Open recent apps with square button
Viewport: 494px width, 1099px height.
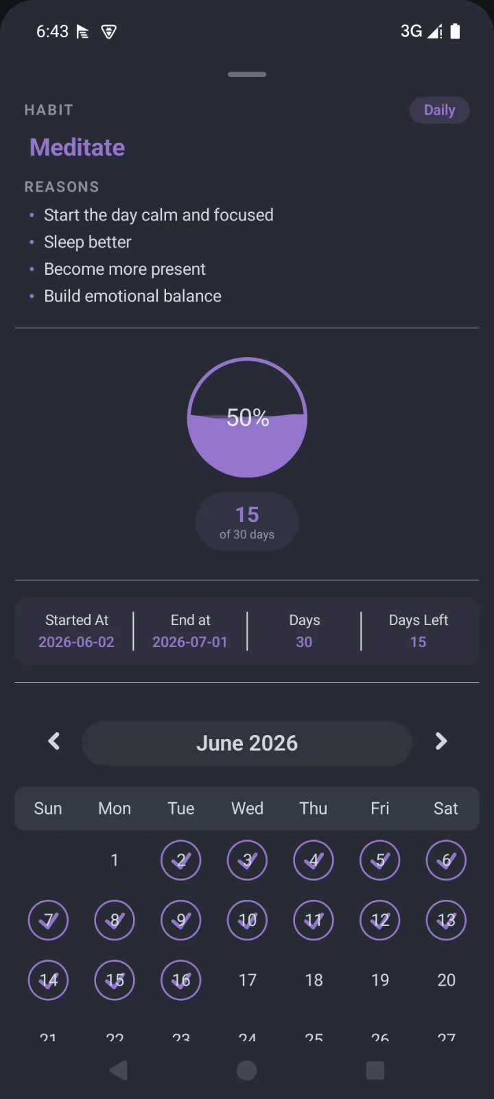[x=375, y=1070]
